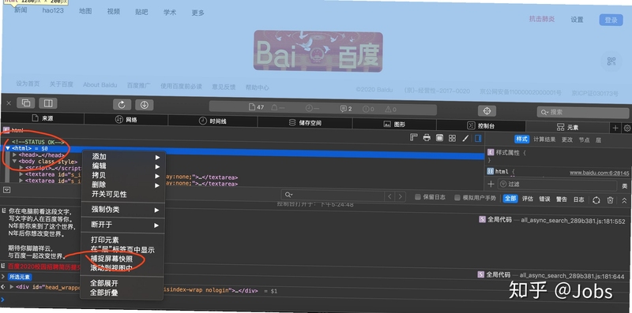Click the warnings count indicator
The width and height of the screenshot is (632, 313).
tap(390, 109)
